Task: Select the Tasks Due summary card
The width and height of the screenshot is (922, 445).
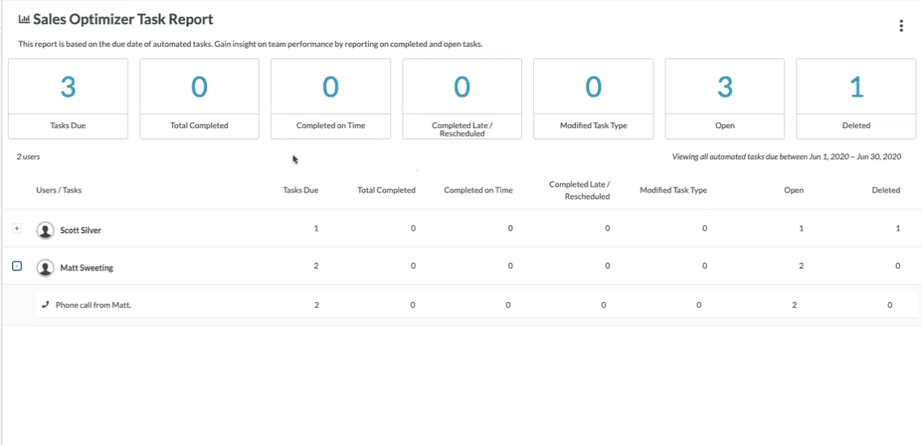Action: click(68, 98)
